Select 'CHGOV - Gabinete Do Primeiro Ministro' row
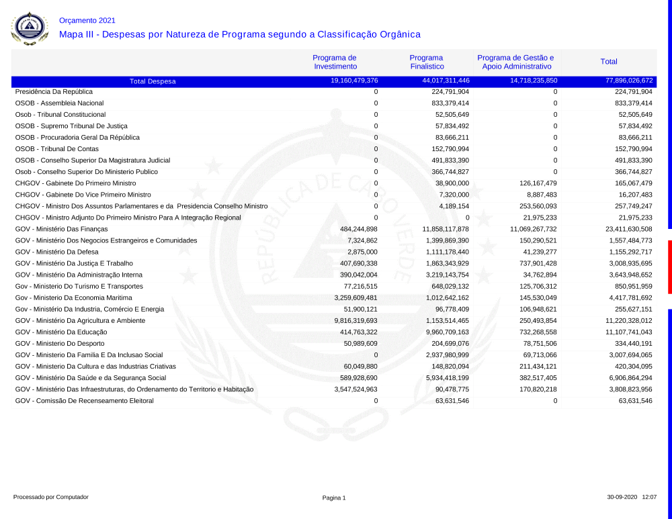This screenshot has width=672, height=519. (x=75, y=183)
